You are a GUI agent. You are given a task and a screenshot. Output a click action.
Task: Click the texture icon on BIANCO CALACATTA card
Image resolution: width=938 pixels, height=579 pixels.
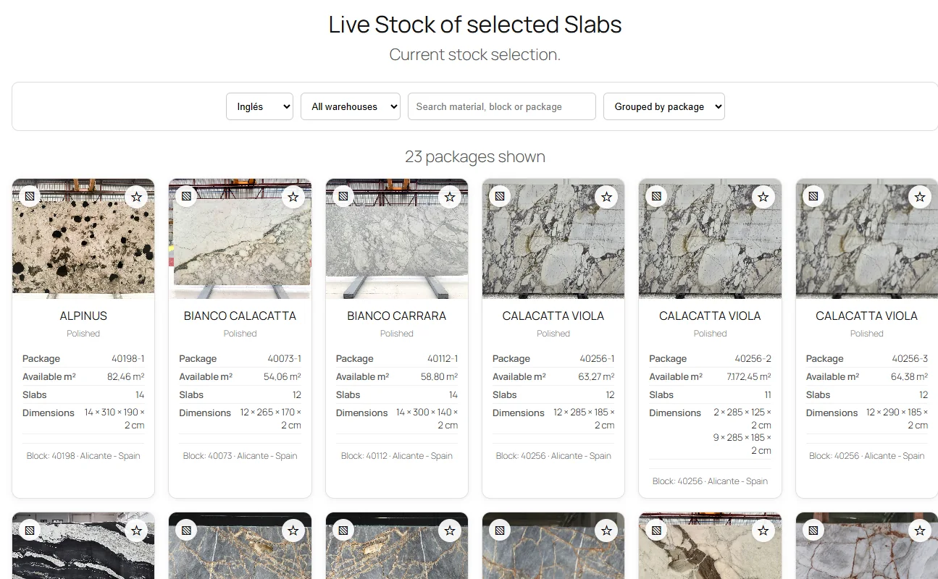click(x=186, y=196)
